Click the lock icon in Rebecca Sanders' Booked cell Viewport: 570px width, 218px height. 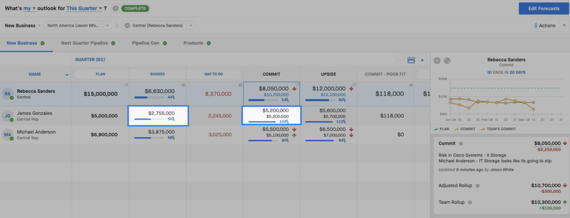(183, 85)
